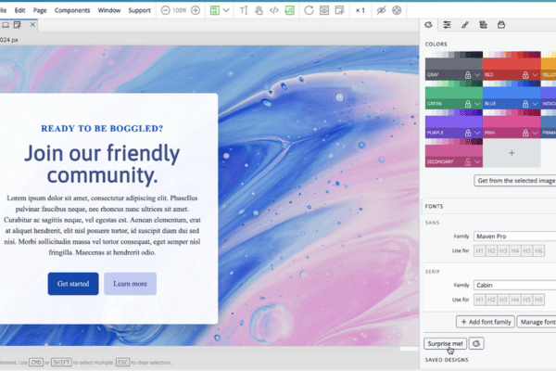Toggle H1 in the Sans Use for row
The height and width of the screenshot is (371, 556).
tap(479, 251)
